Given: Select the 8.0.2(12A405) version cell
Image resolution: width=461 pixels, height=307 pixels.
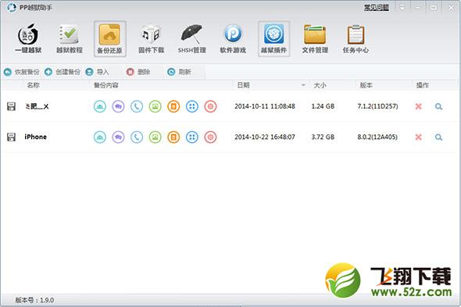Looking at the screenshot, I should click(x=377, y=137).
